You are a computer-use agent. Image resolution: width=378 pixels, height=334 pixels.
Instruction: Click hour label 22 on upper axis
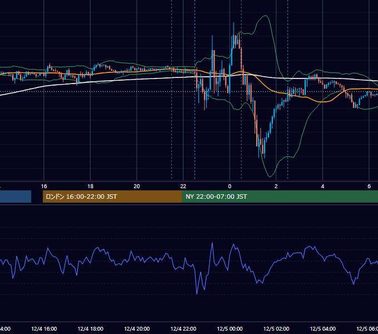pyautogui.click(x=183, y=186)
